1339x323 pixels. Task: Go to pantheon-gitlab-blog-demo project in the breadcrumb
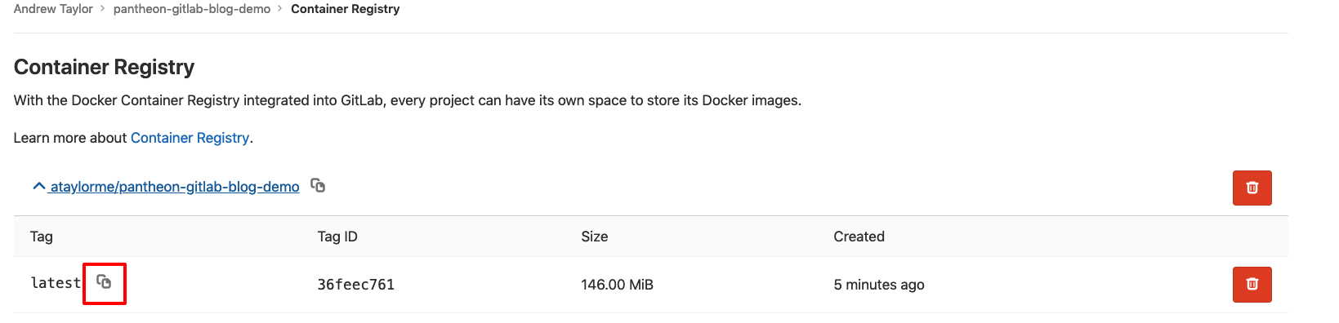tap(192, 9)
